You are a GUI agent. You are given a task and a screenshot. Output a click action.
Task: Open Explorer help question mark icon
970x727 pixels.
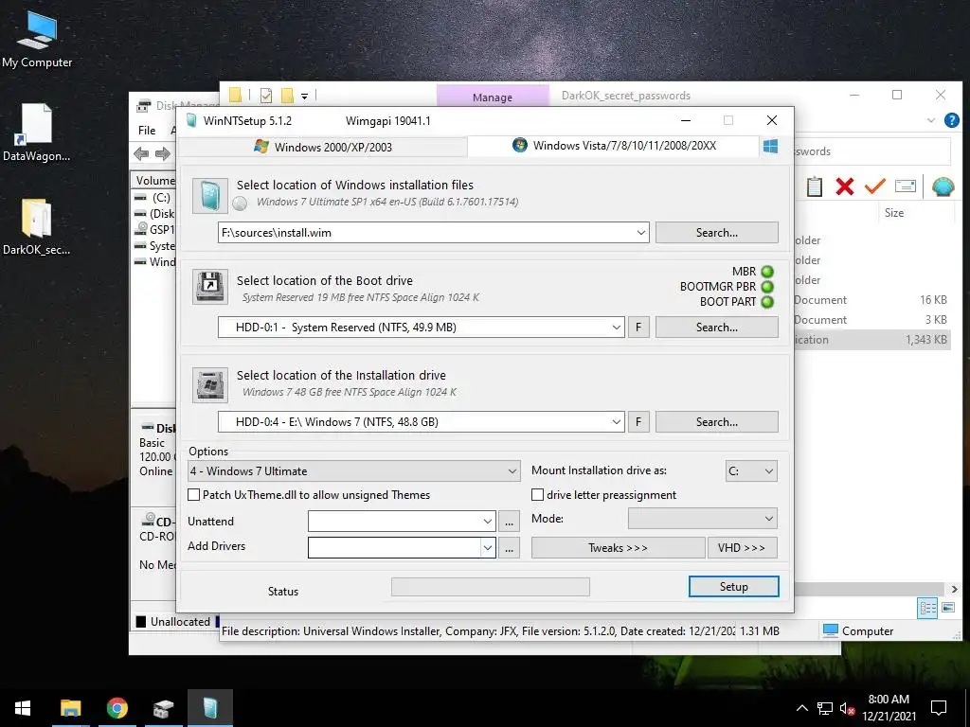click(x=951, y=120)
